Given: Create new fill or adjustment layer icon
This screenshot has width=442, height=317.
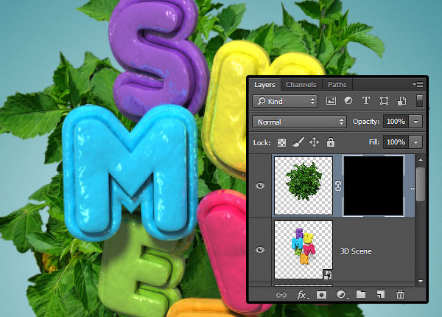Looking at the screenshot, I should [x=342, y=295].
